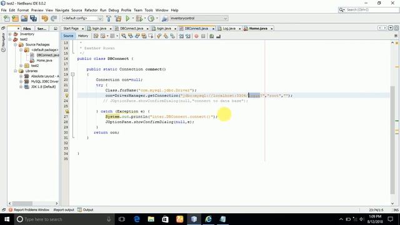Viewport: 400px width, 225px height.
Task: Click the Last Edit editor toolbar icon
Action: (x=96, y=36)
